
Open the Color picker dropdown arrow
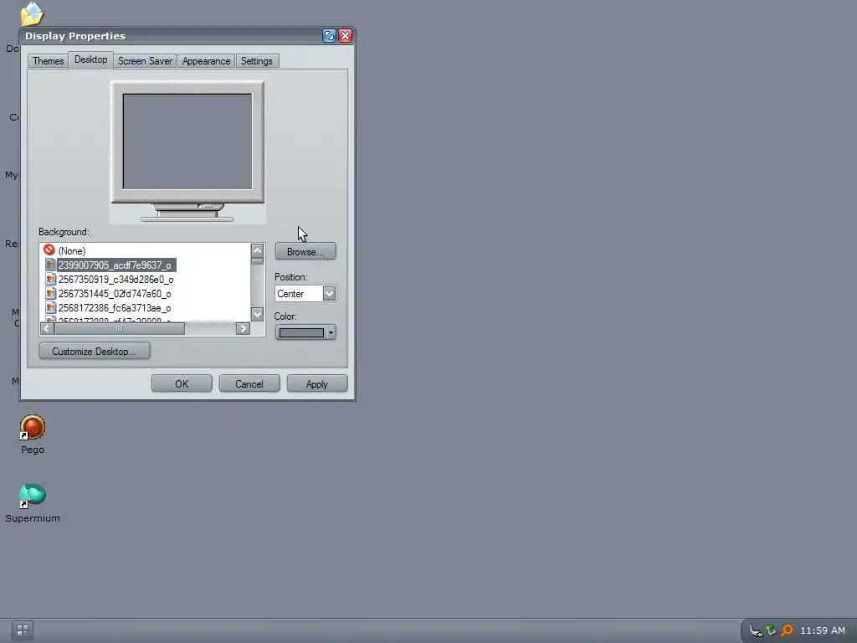pyautogui.click(x=331, y=332)
